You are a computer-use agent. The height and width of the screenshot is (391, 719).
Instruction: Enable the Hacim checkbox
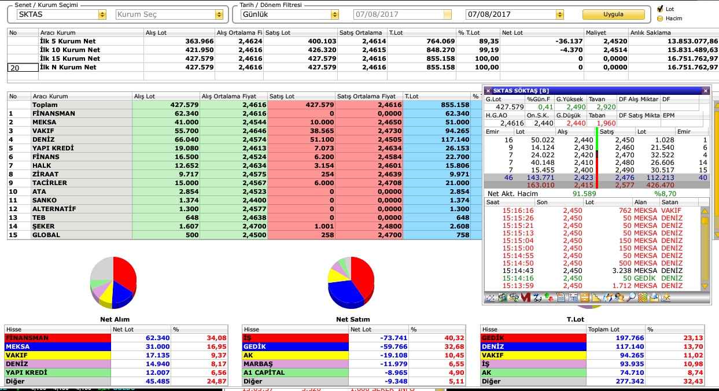[x=660, y=18]
